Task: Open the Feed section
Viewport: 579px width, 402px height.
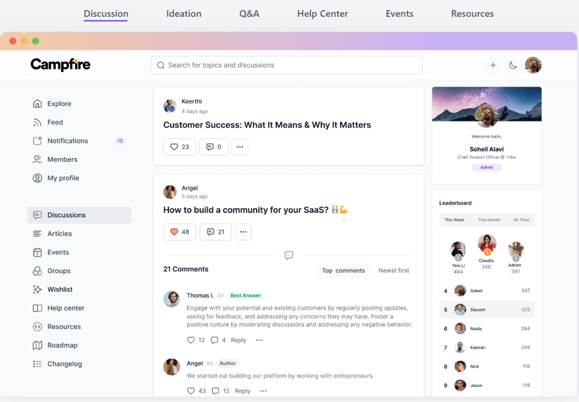Action: (x=54, y=122)
